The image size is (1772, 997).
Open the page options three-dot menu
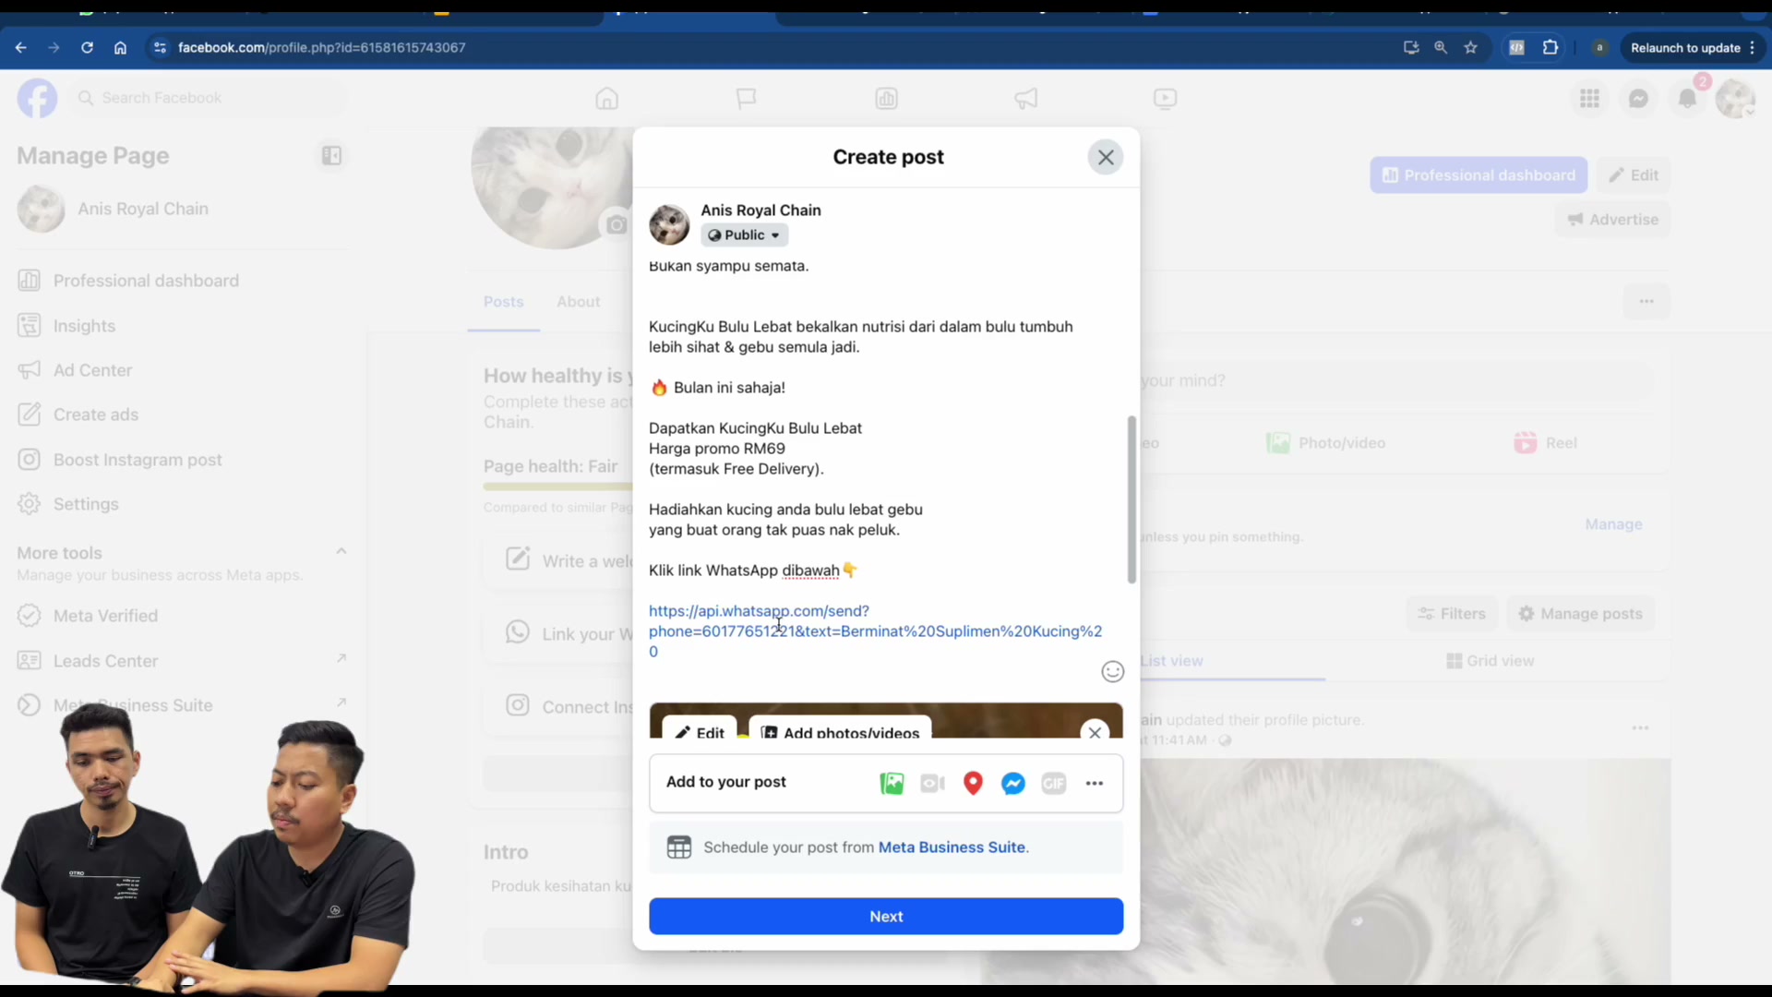click(1646, 302)
